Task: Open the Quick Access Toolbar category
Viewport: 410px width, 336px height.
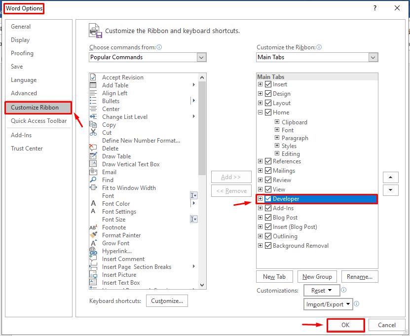Action: click(x=38, y=121)
